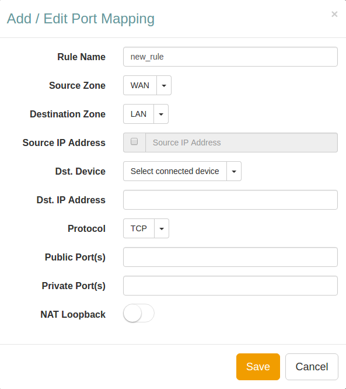Screen dimensions: 346x389
Task: Click the Dst. Device caret arrow
Action: pyautogui.click(x=234, y=171)
